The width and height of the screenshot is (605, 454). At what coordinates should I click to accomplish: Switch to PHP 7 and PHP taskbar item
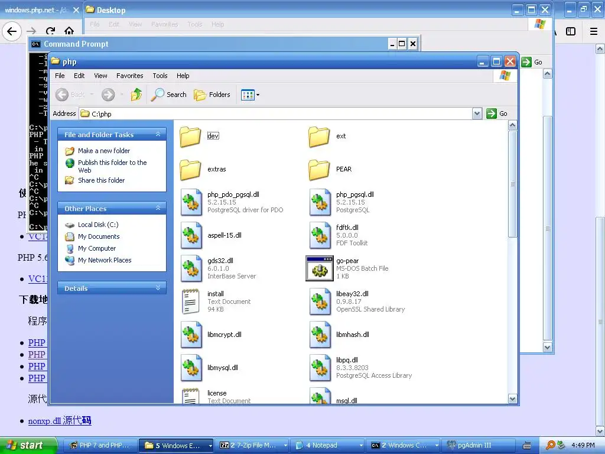click(100, 445)
